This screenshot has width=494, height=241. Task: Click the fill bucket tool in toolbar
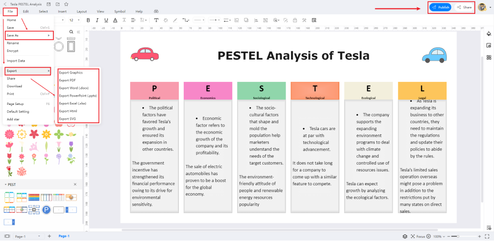pyautogui.click(x=165, y=20)
